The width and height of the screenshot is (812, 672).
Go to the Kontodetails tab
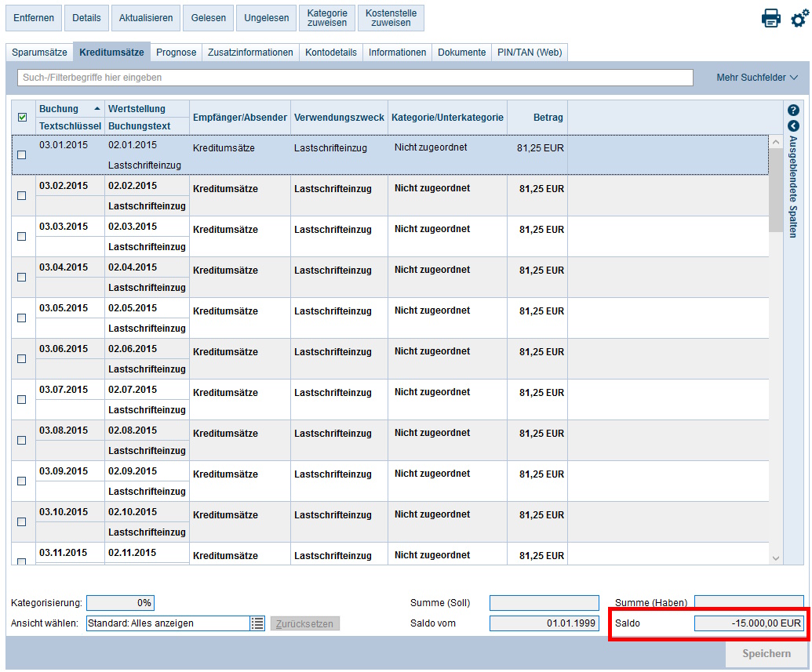pyautogui.click(x=331, y=53)
